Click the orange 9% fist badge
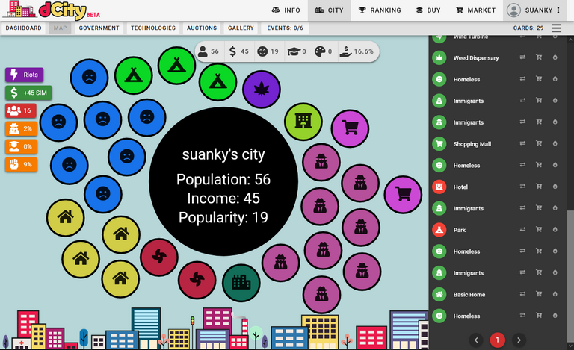574x350 pixels. (x=21, y=164)
